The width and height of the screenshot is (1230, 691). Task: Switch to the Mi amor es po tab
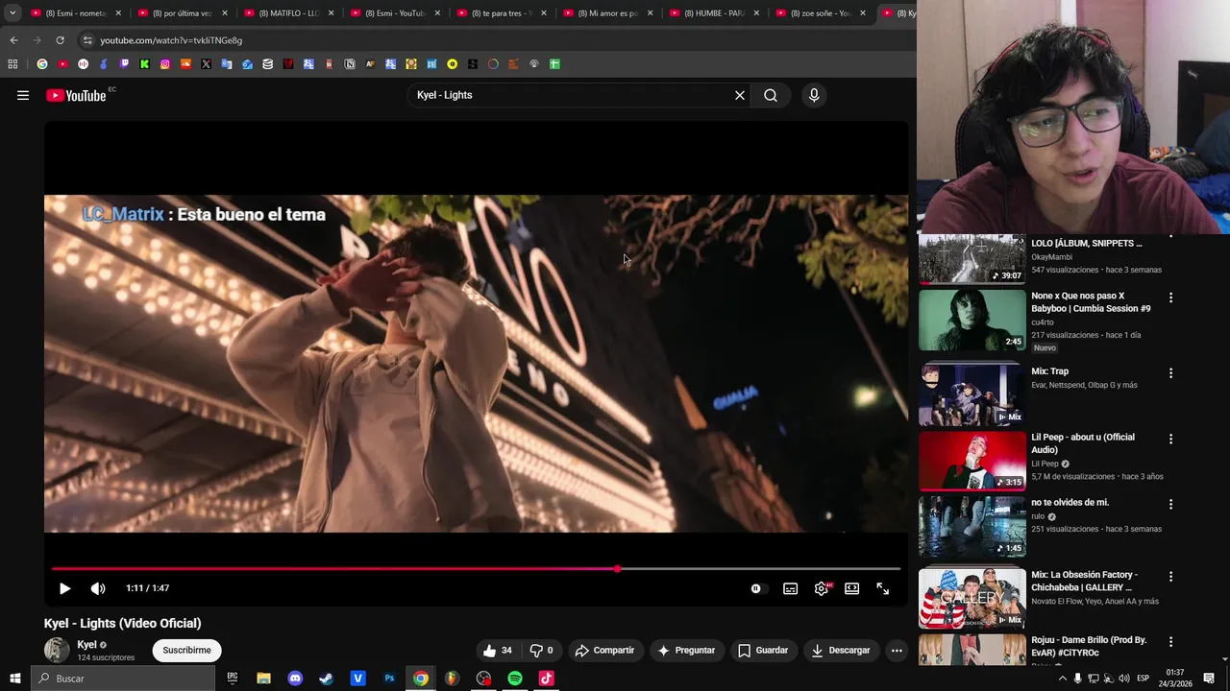pyautogui.click(x=607, y=13)
